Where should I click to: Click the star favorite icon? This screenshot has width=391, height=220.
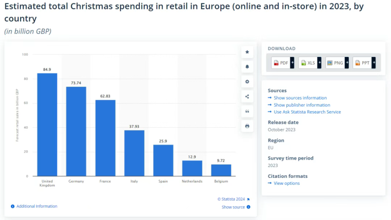click(x=247, y=52)
